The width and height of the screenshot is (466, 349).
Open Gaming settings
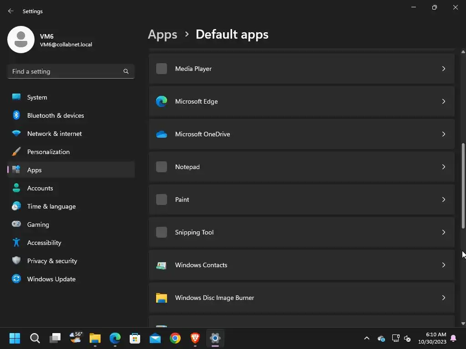pyautogui.click(x=71, y=224)
